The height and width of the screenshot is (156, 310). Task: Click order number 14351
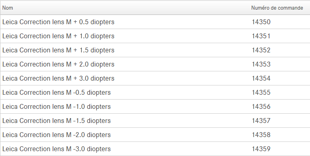pyautogui.click(x=261, y=36)
